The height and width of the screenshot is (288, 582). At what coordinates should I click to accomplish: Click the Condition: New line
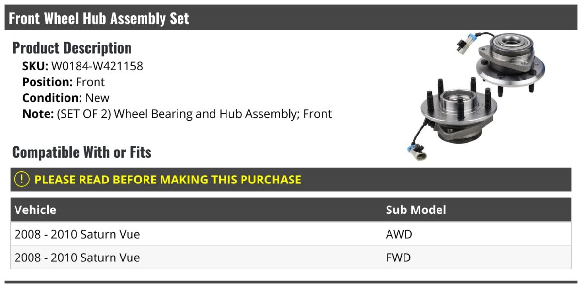pyautogui.click(x=66, y=98)
